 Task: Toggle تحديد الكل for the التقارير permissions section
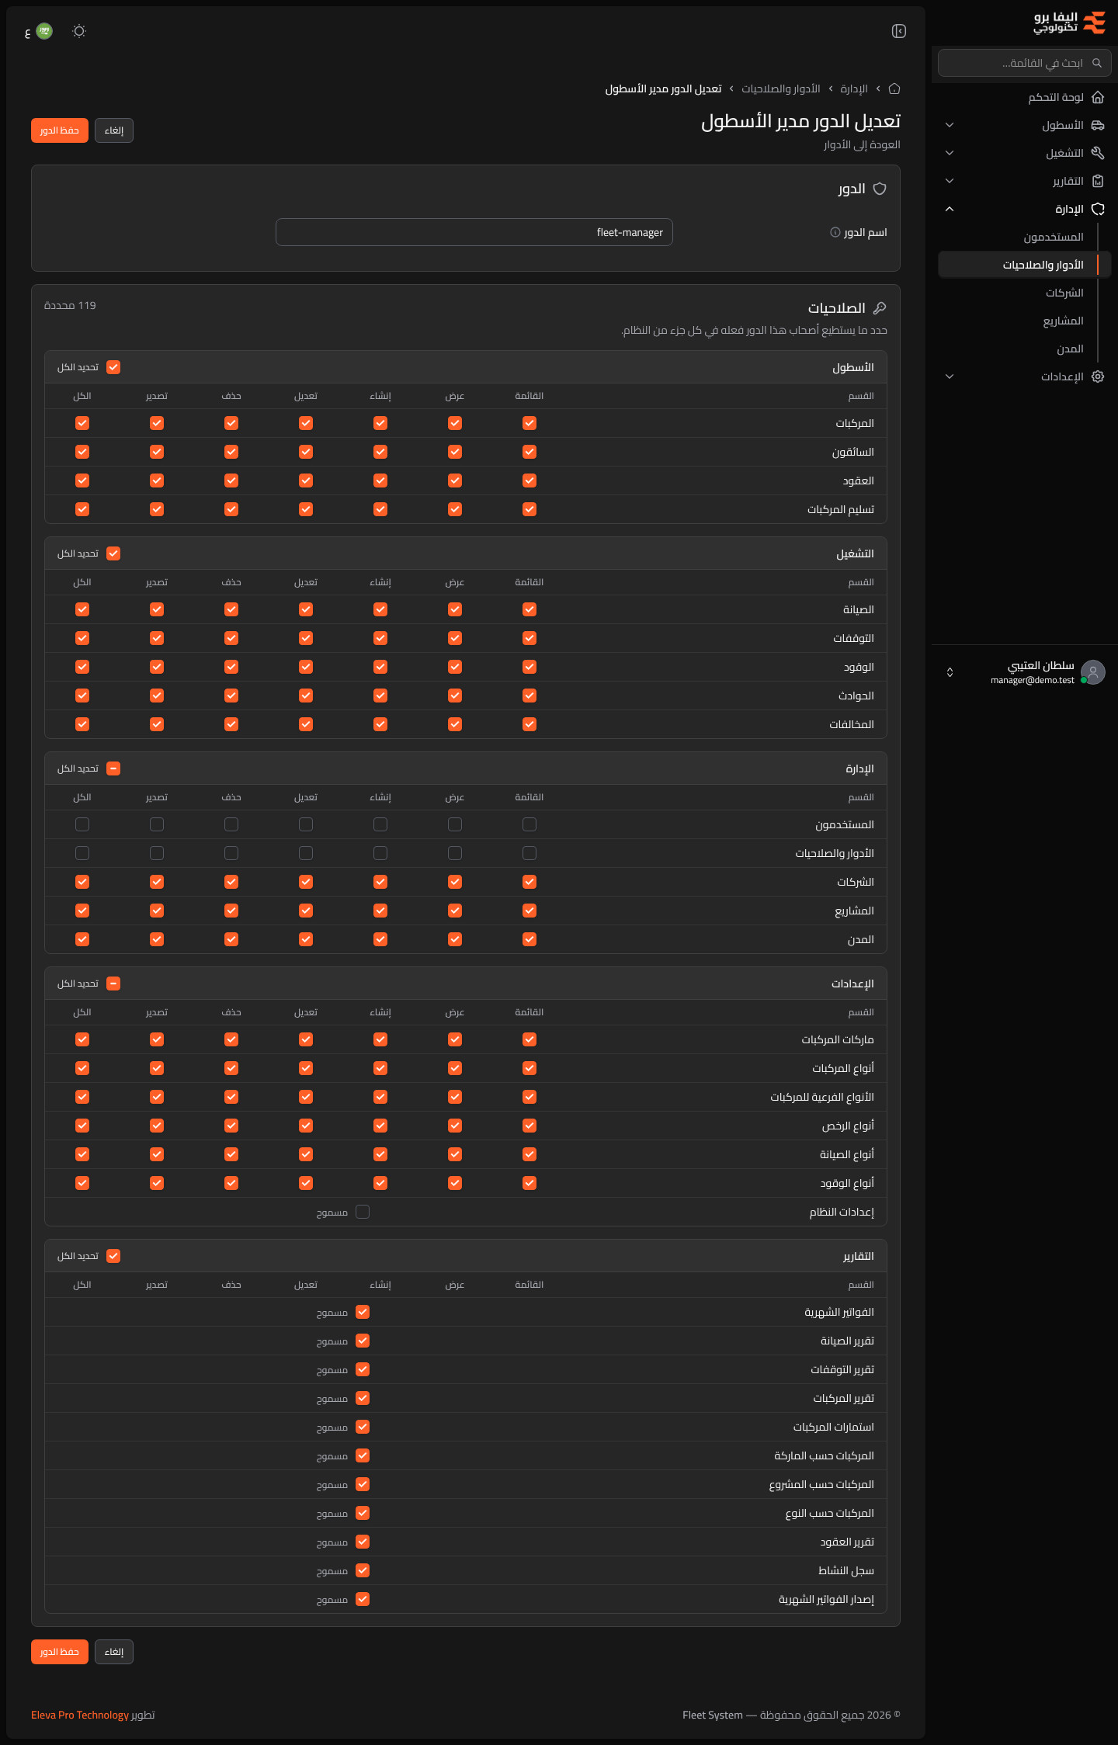[x=113, y=1256]
